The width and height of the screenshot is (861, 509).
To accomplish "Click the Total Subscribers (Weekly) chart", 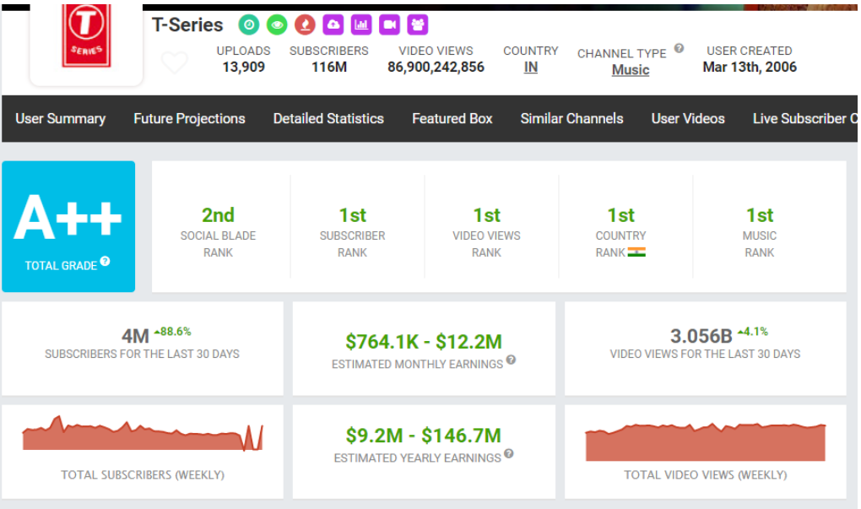I will click(143, 433).
